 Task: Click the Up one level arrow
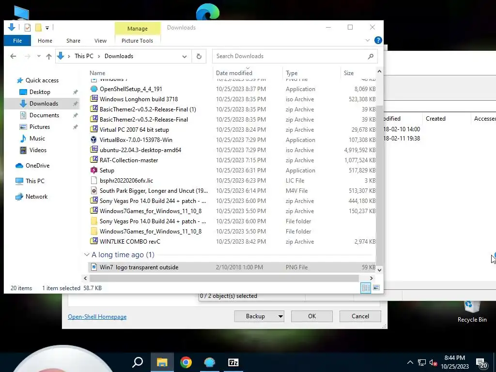click(x=49, y=56)
